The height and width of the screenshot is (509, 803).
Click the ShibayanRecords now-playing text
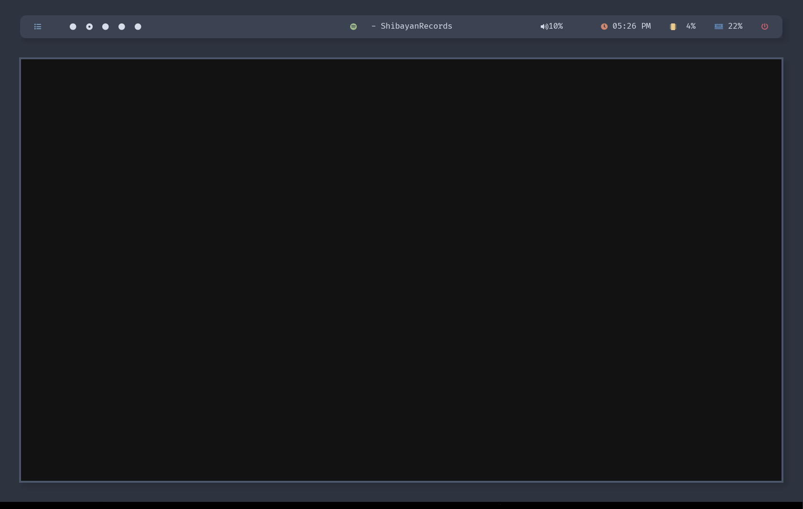coord(416,26)
